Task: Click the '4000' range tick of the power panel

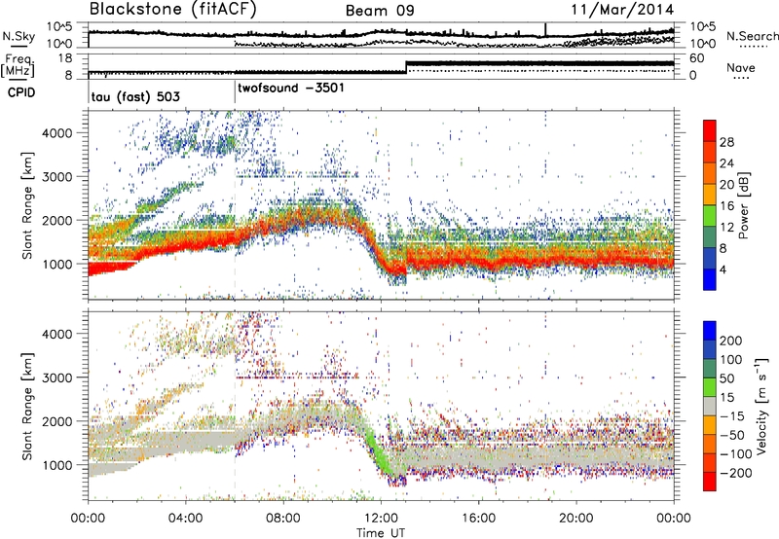Action: (56, 133)
